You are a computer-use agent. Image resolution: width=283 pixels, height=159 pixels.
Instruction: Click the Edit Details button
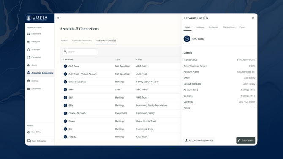[246, 140]
